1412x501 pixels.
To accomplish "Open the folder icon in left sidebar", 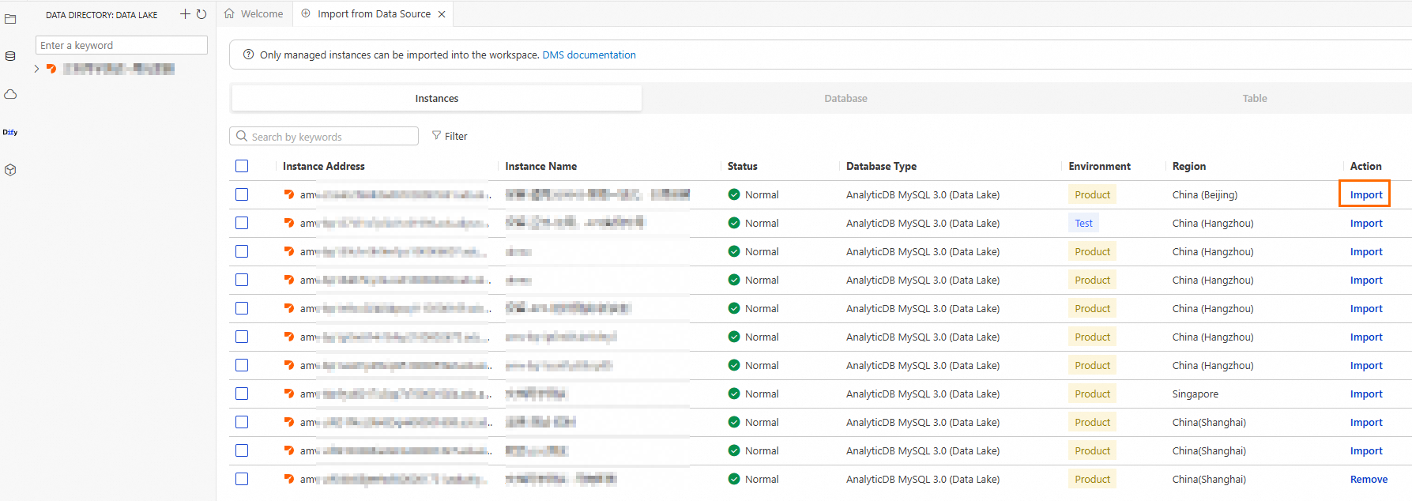I will [x=10, y=19].
